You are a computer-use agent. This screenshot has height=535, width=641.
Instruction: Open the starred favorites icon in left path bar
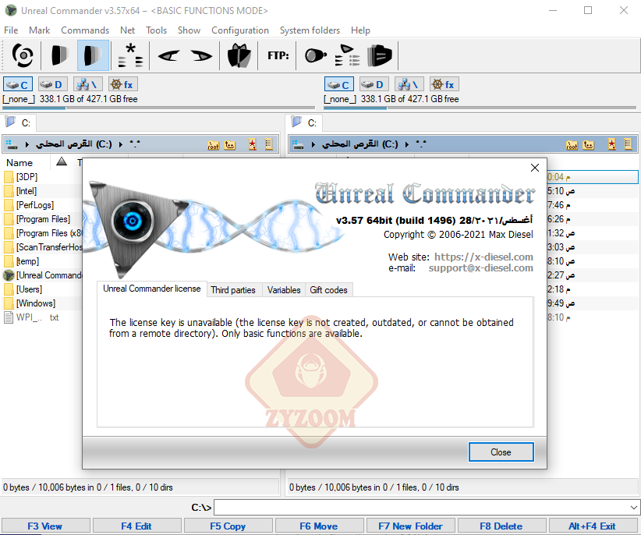point(252,145)
